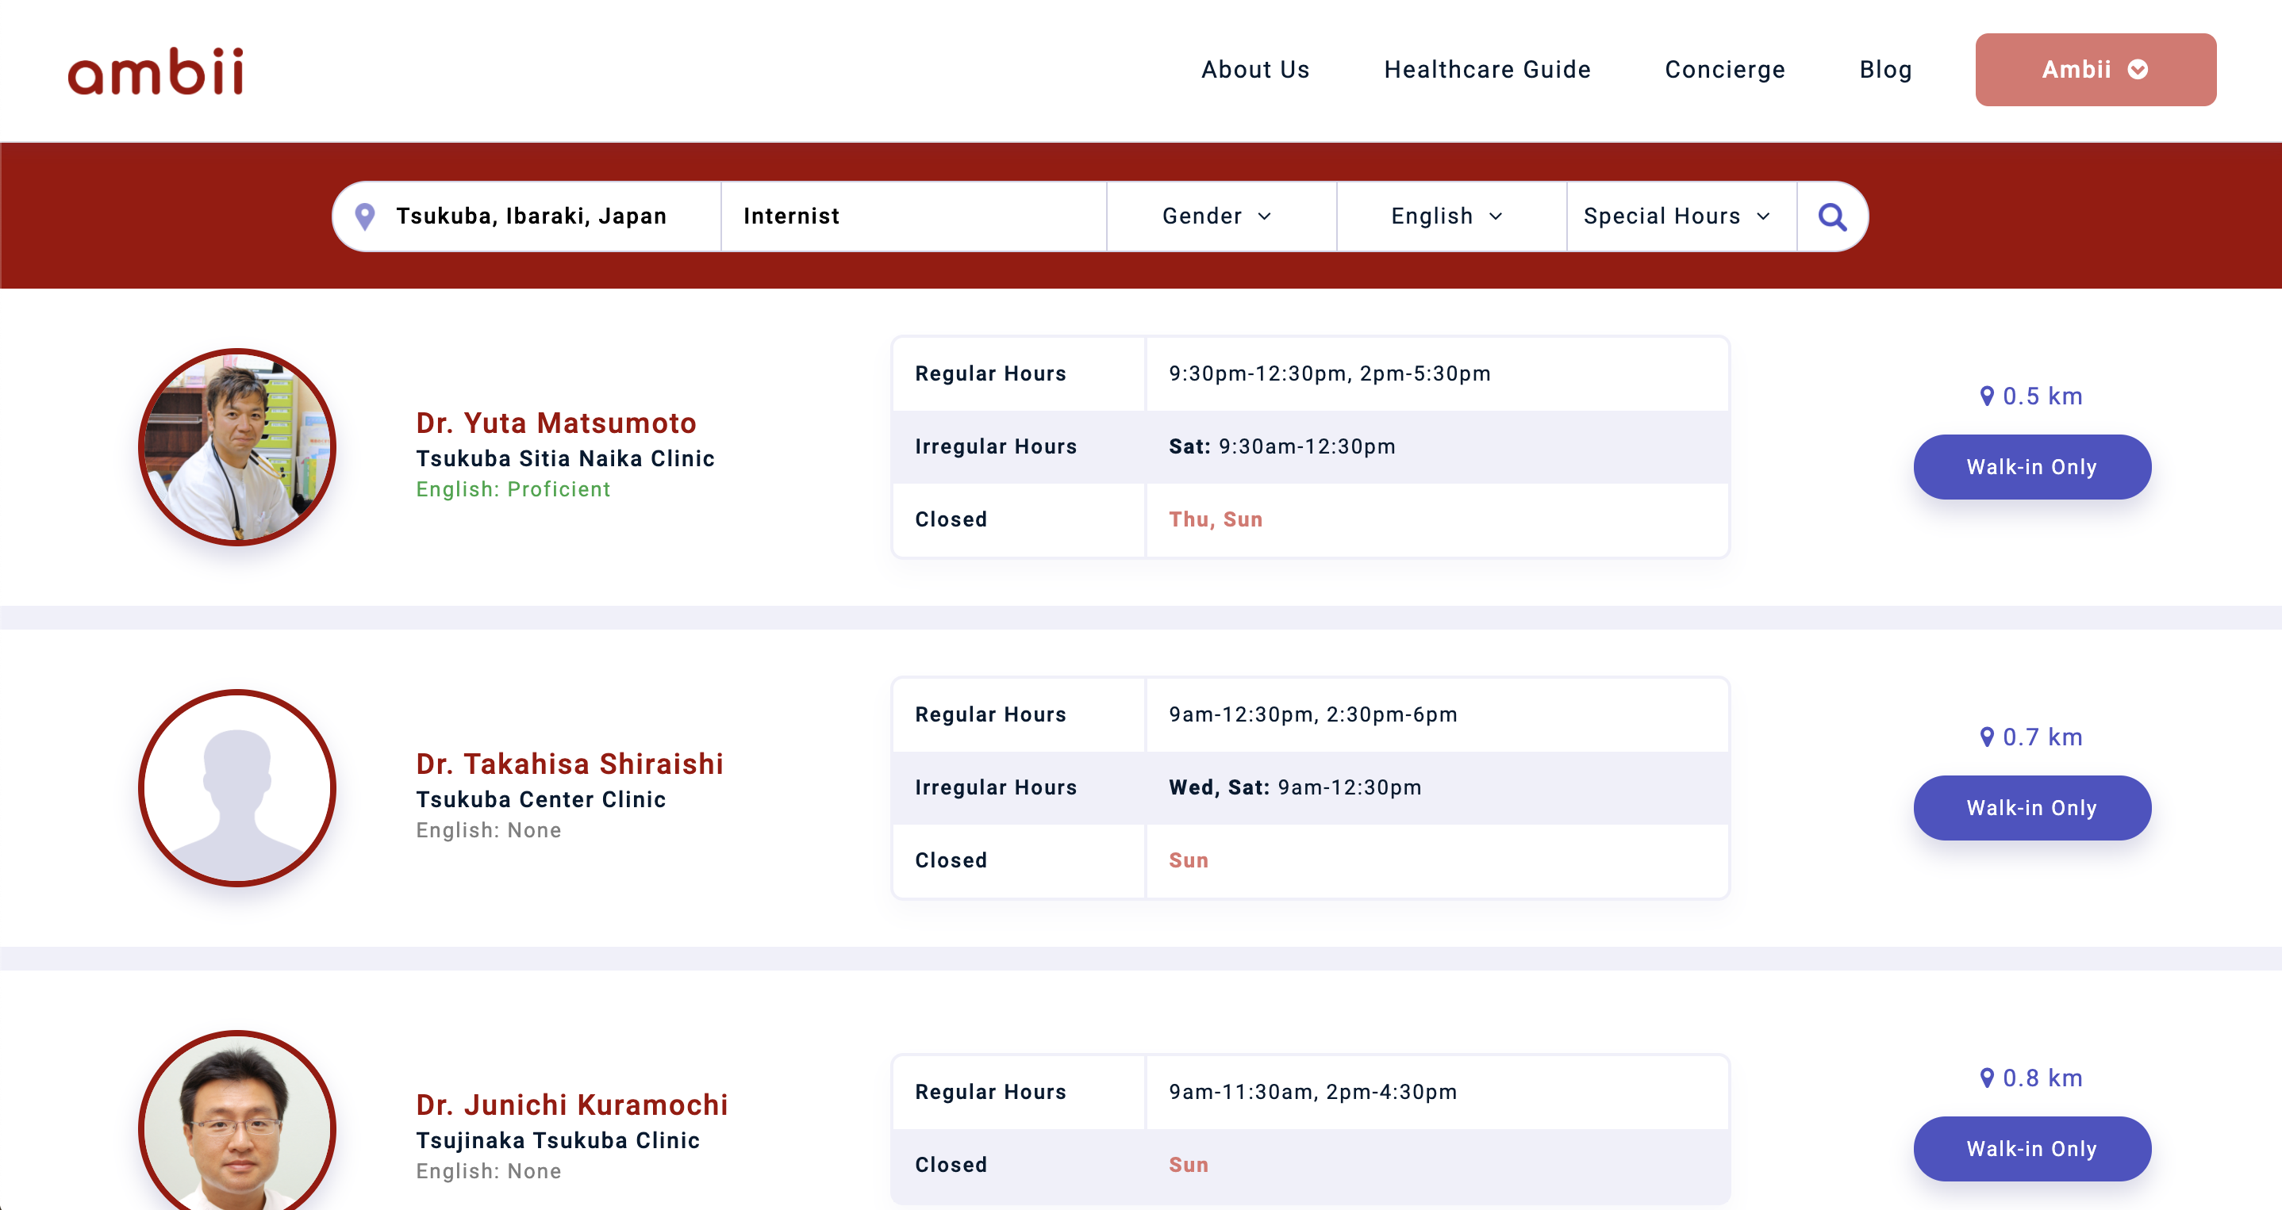Screen dimensions: 2282x1210
Task: Open Dr. Junichi Kuramochi's profile link
Action: 572,1104
